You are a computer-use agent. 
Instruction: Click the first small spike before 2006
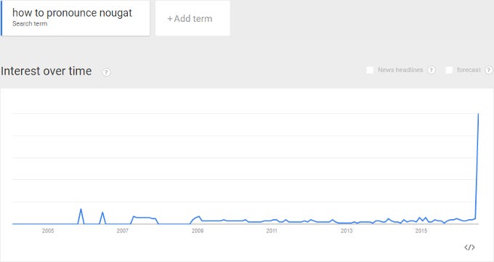[x=81, y=209]
